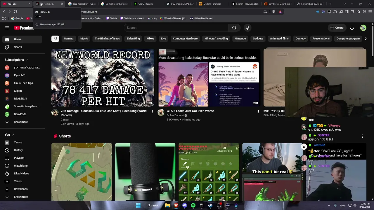Open the browser apps grid icon

coord(4,18)
